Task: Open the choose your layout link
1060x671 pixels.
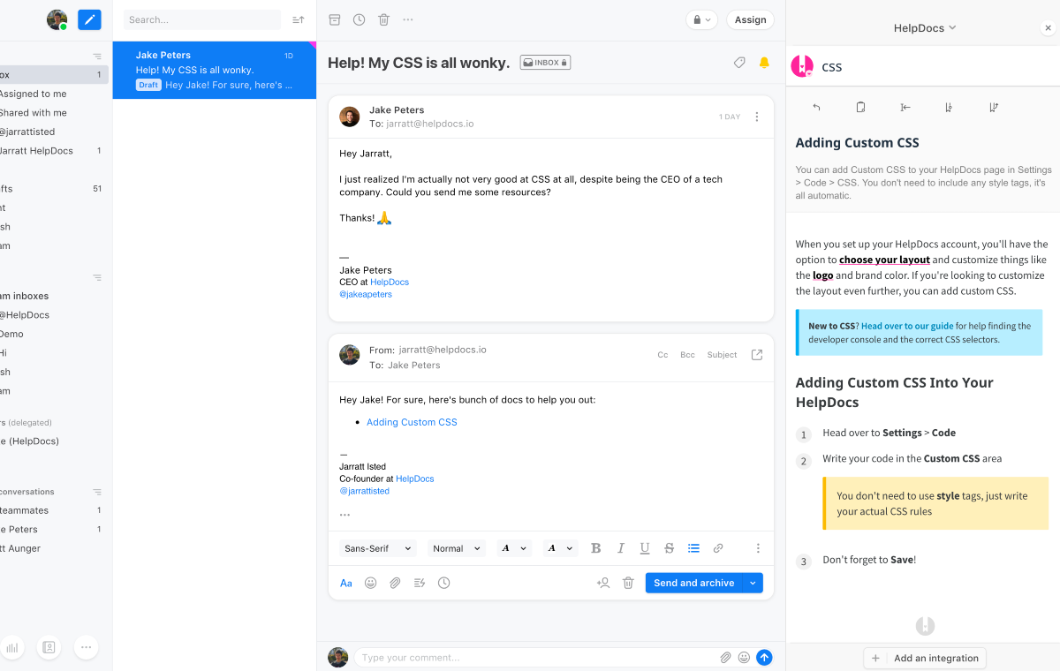Action: point(884,260)
